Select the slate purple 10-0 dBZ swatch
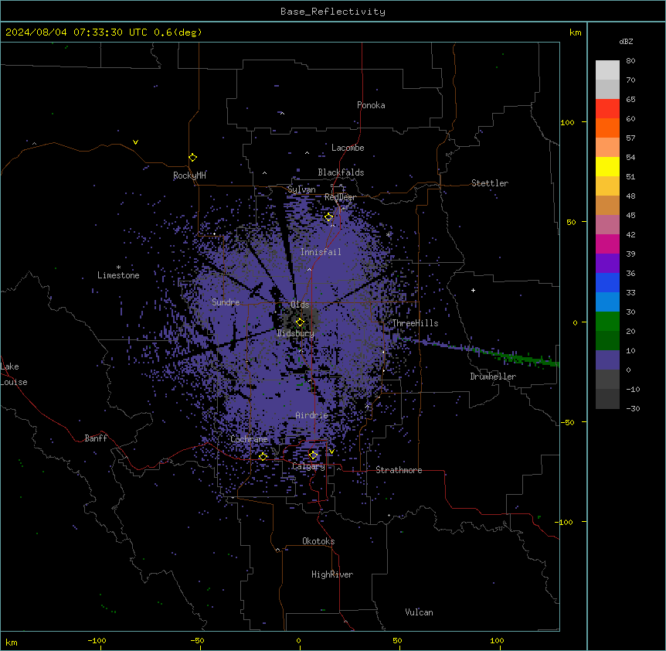This screenshot has height=651, width=666. pyautogui.click(x=607, y=360)
